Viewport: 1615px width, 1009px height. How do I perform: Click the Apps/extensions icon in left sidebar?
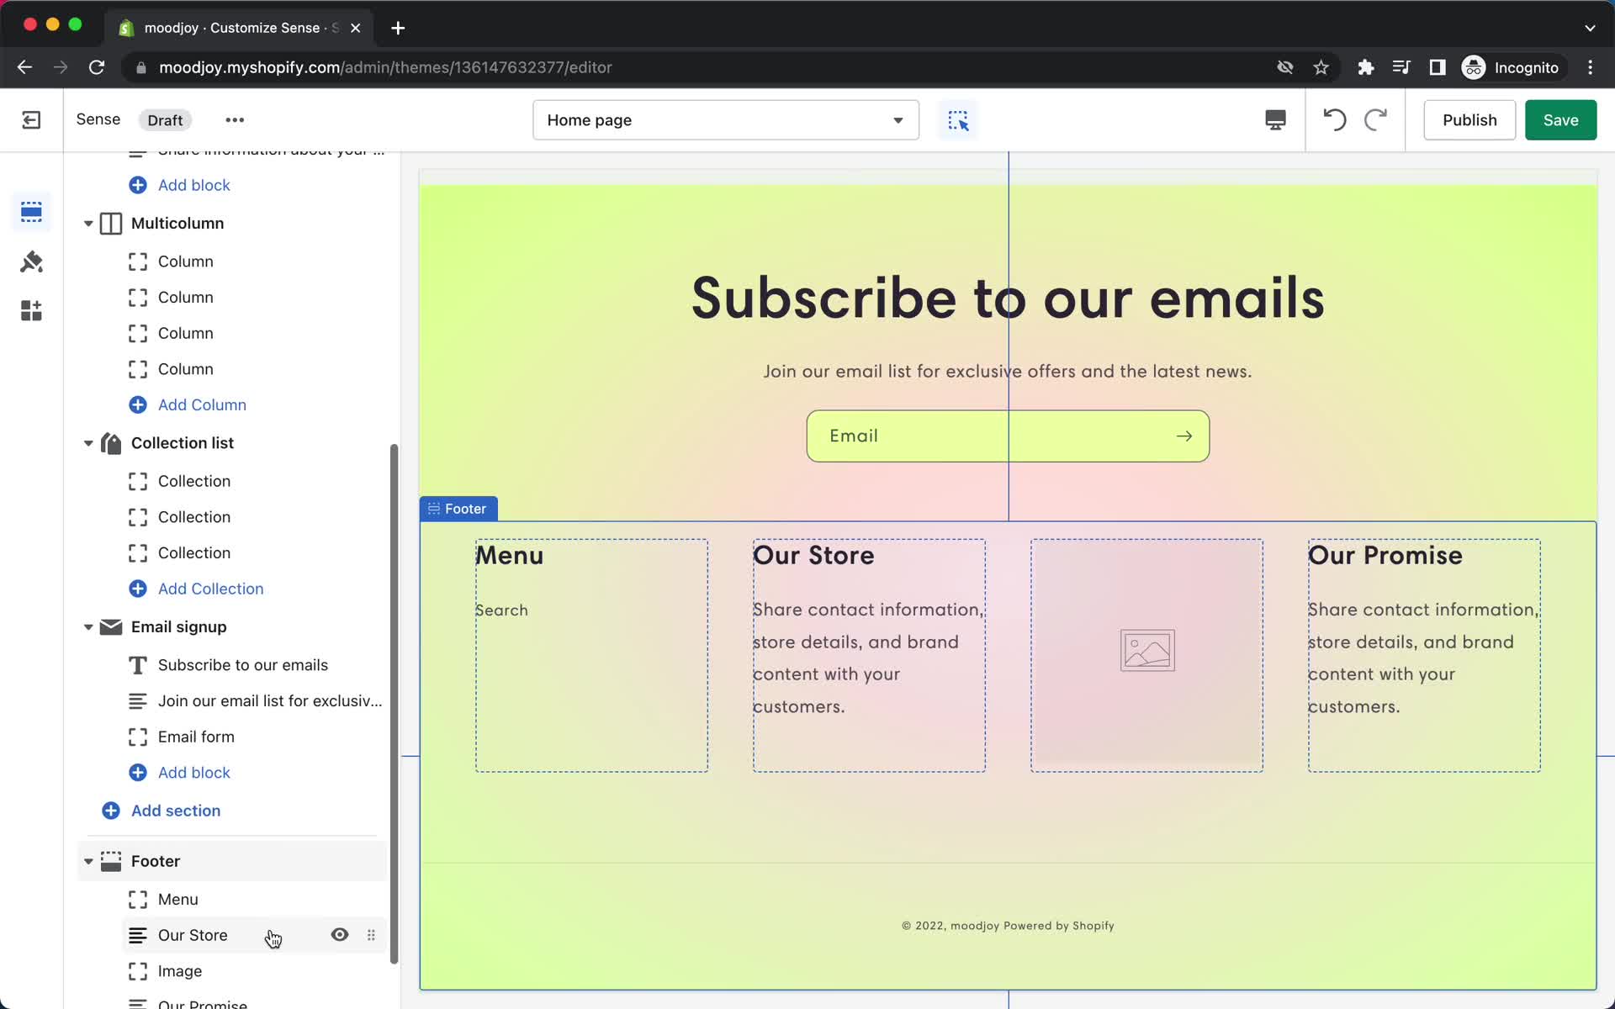(x=31, y=310)
